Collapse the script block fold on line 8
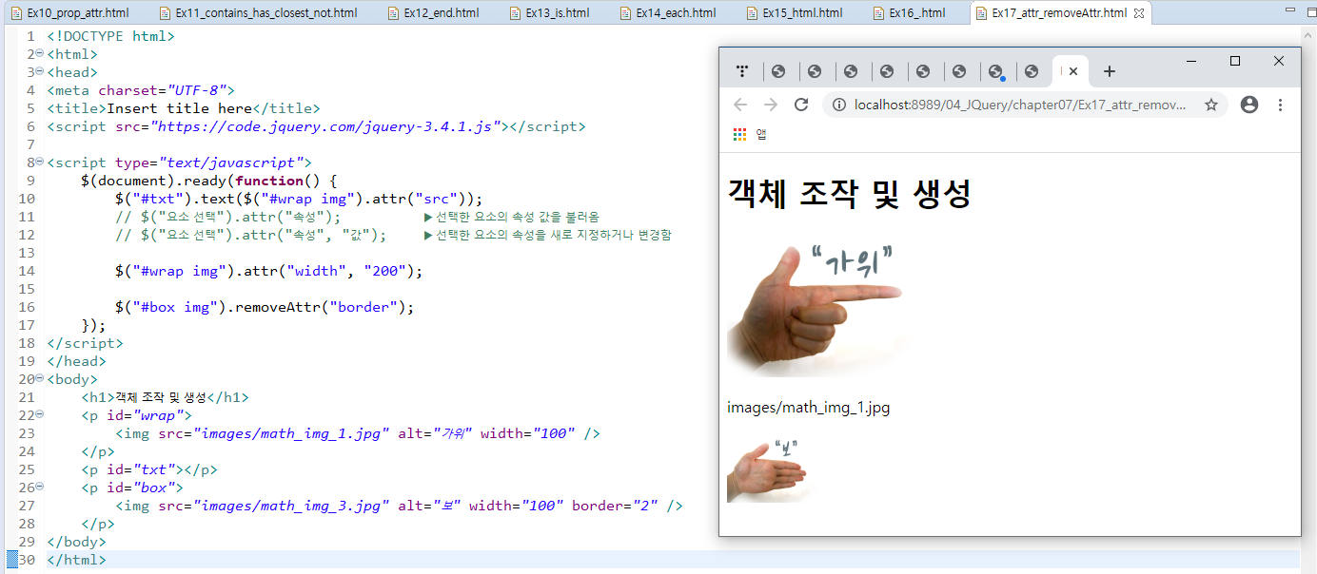Viewport: 1317px width, 574px height. click(x=39, y=163)
